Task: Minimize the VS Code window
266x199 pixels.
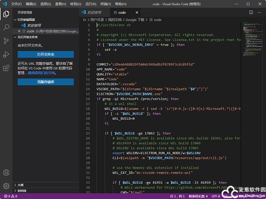Action: (236, 4)
